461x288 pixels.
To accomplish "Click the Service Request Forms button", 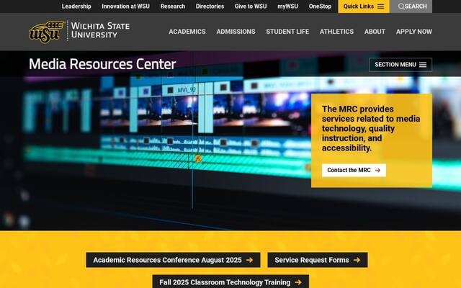I will (318, 260).
